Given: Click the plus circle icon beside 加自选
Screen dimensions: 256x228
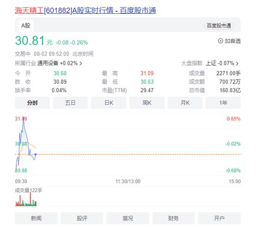Looking at the screenshot, I should 220,41.
